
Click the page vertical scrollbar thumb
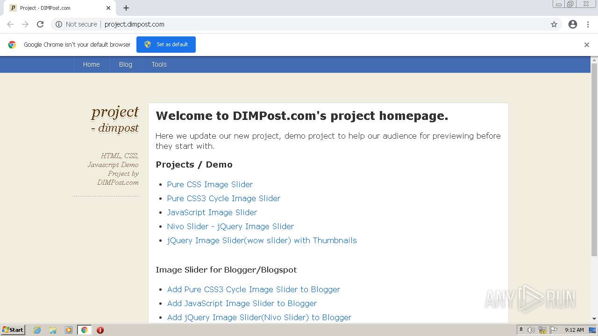coord(594,160)
